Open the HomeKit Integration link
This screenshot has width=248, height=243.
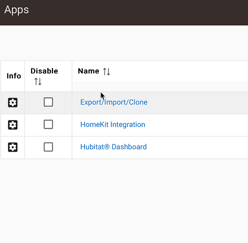pos(113,124)
